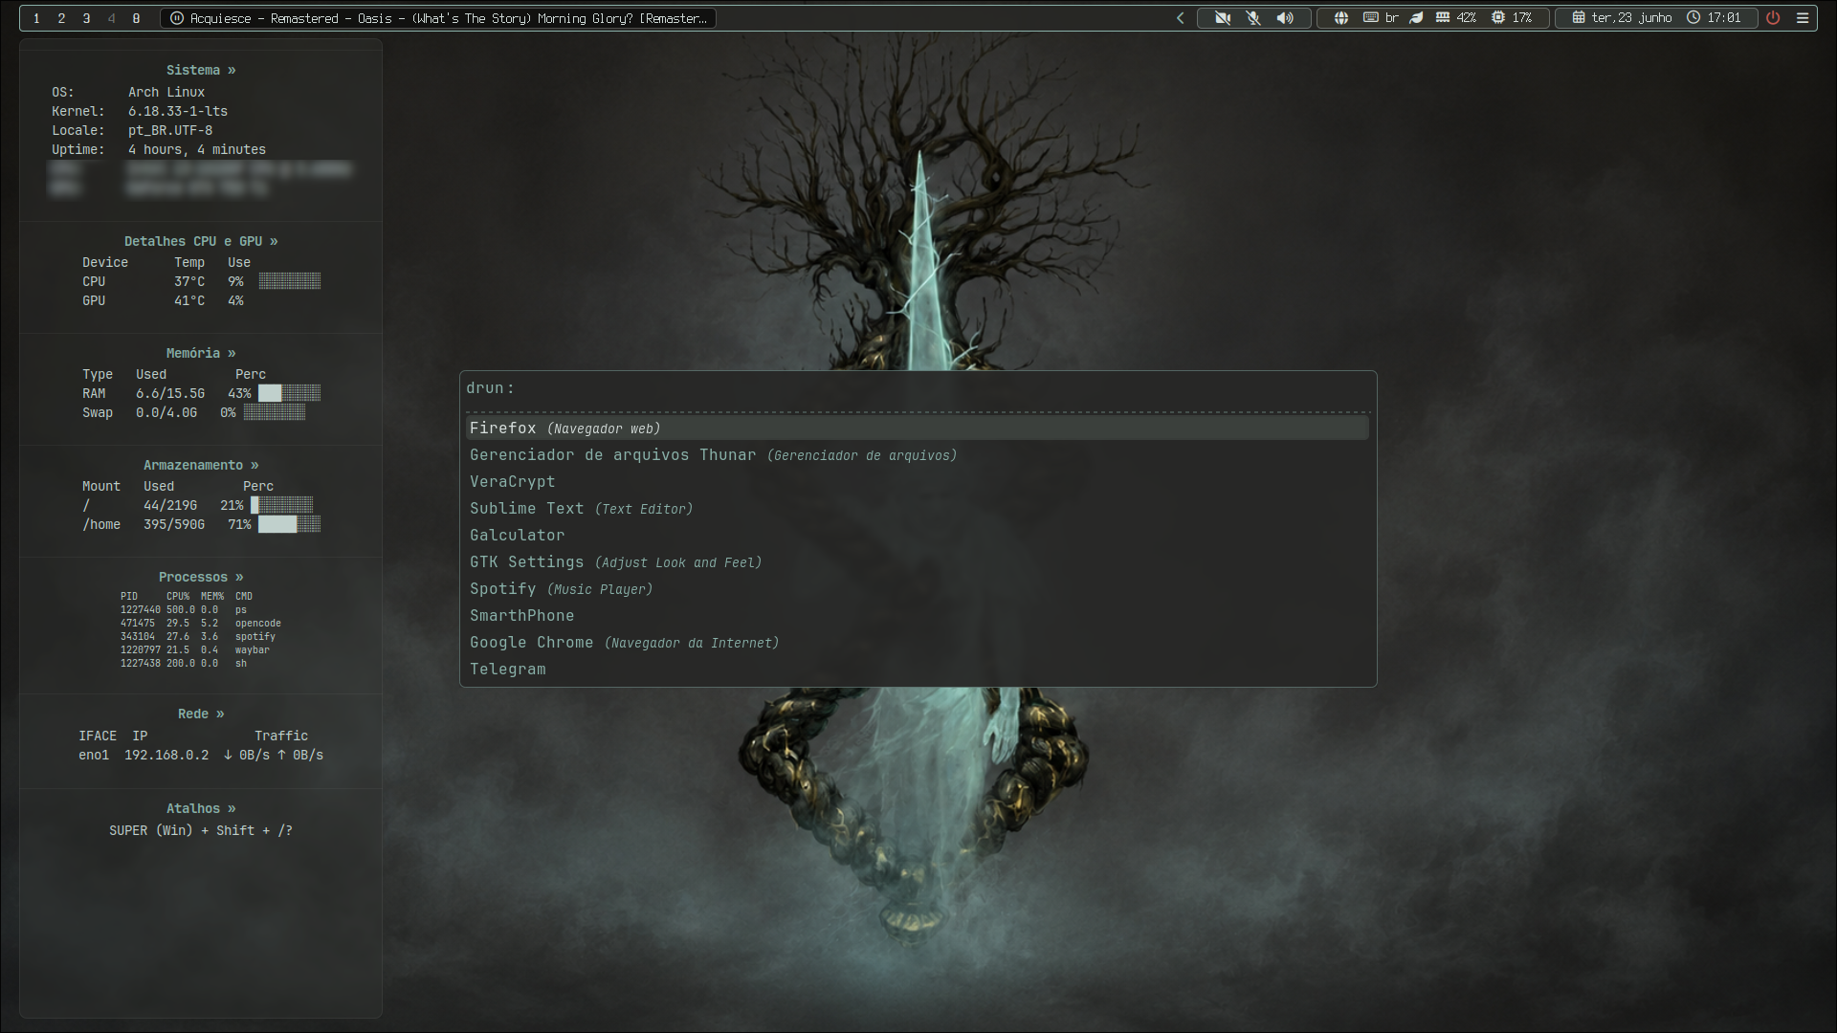Launch Gerenciador de arquivos Thunar
1837x1033 pixels.
[917, 454]
